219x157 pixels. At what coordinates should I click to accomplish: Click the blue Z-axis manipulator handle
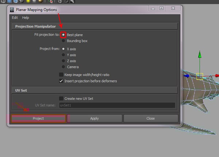tap(187, 76)
